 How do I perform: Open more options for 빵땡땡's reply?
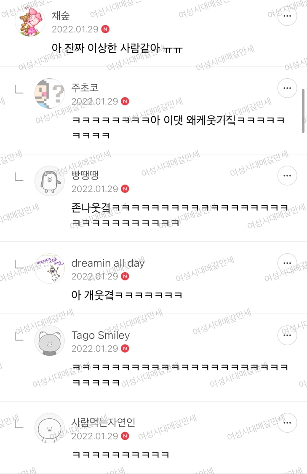tap(287, 175)
